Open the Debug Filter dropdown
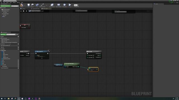This screenshot has width=179, height=100. 76,5
